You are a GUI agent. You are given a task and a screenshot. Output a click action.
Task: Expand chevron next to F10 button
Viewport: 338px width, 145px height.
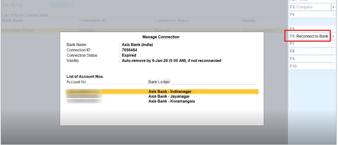click(333, 66)
